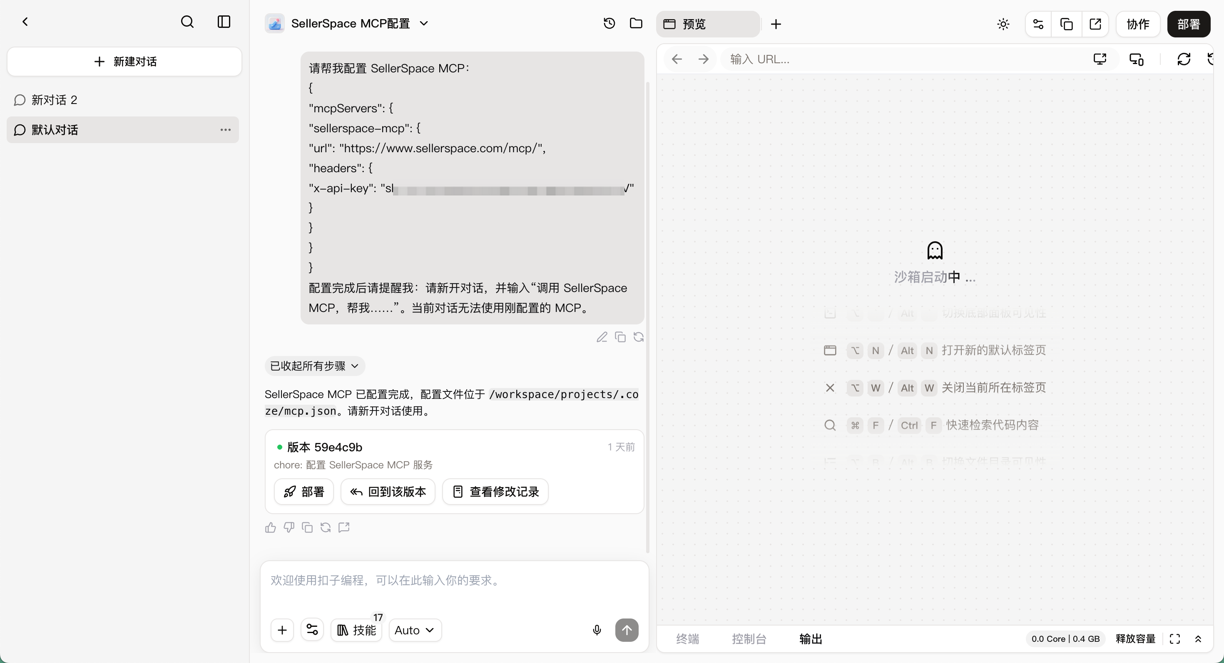The image size is (1224, 663).
Task: Navigate forward in the preview browser
Action: 703,59
